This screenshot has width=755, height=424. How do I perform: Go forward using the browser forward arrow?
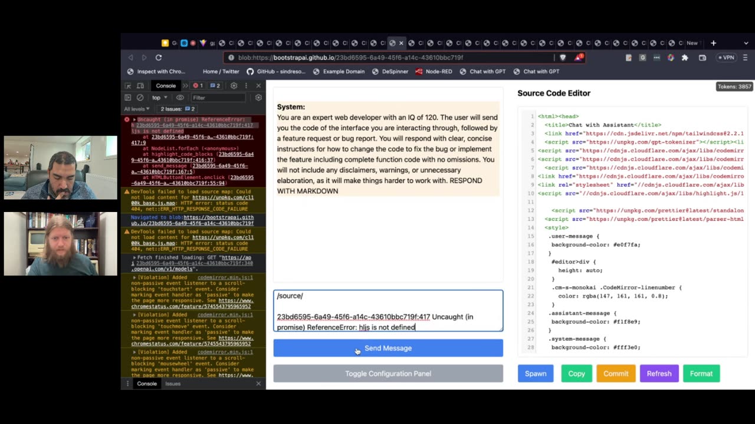point(144,57)
